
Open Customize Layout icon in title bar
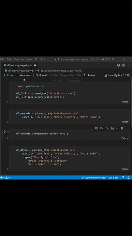tap(112, 59)
